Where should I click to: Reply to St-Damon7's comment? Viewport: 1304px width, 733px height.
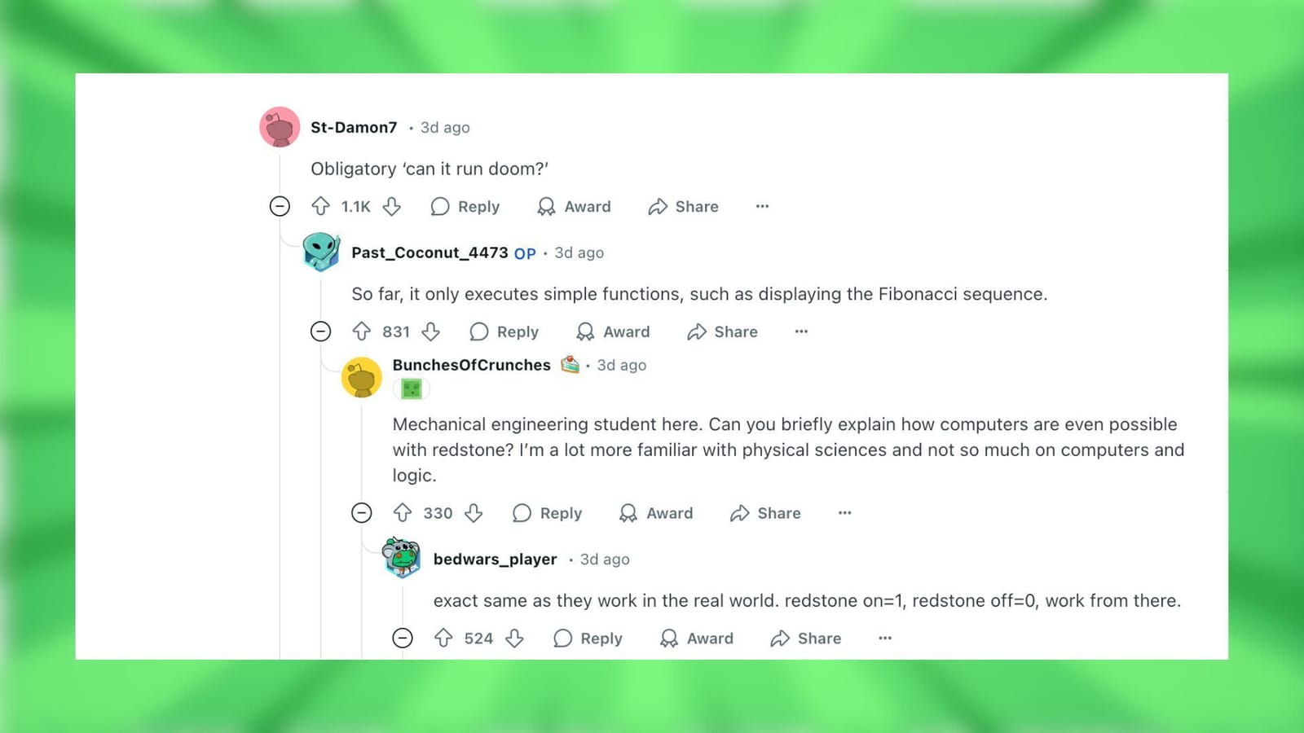coord(465,207)
